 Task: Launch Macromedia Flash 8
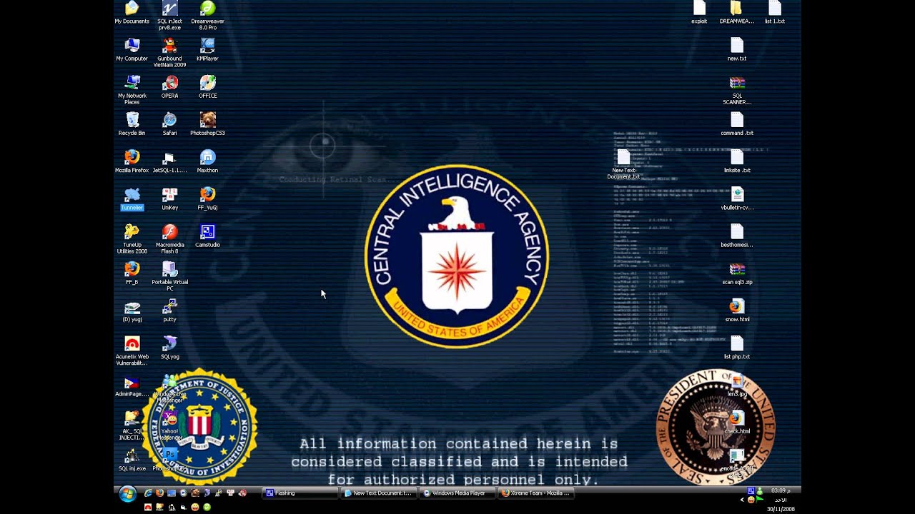[x=169, y=238]
